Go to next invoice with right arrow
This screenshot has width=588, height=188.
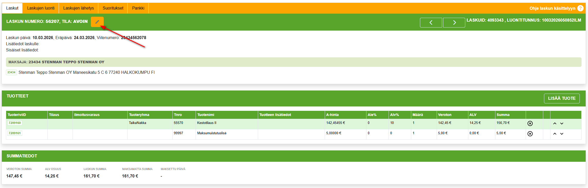point(454,23)
